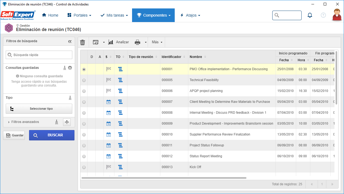This screenshot has width=344, height=194.
Task: Open the view icon dropdown arrow
Action: pyautogui.click(x=104, y=42)
